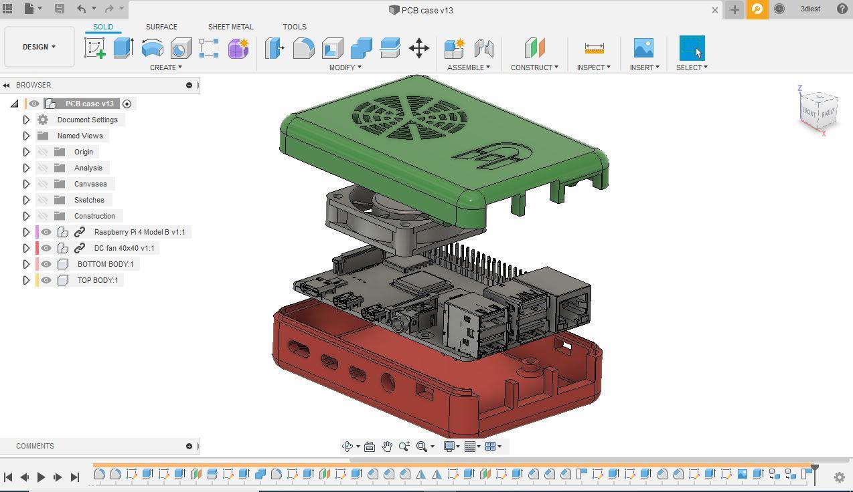Click the Measure tool icon

click(594, 48)
